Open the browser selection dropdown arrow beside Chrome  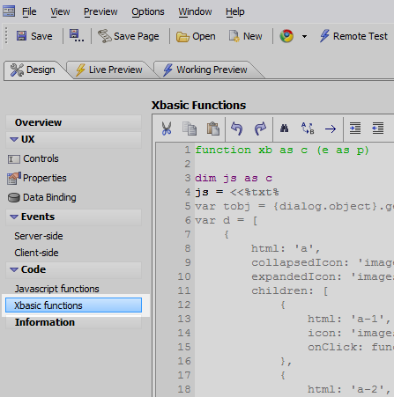(304, 36)
